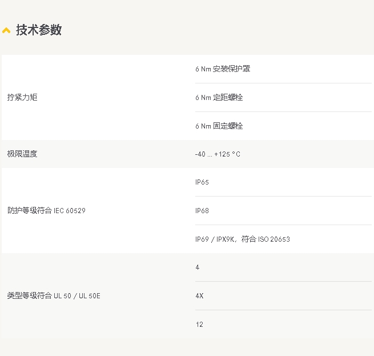The width and height of the screenshot is (374, 356).
Task: Select the 类型等级符合 label text
Action: tap(30, 296)
